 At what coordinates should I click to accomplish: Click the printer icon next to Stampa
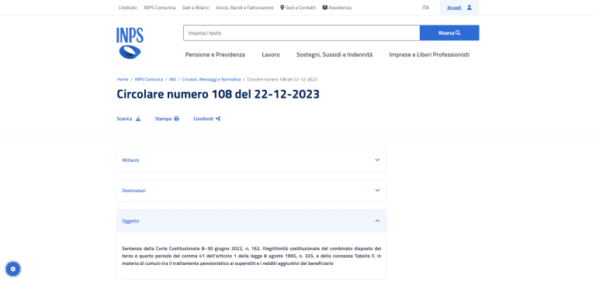[x=176, y=119]
